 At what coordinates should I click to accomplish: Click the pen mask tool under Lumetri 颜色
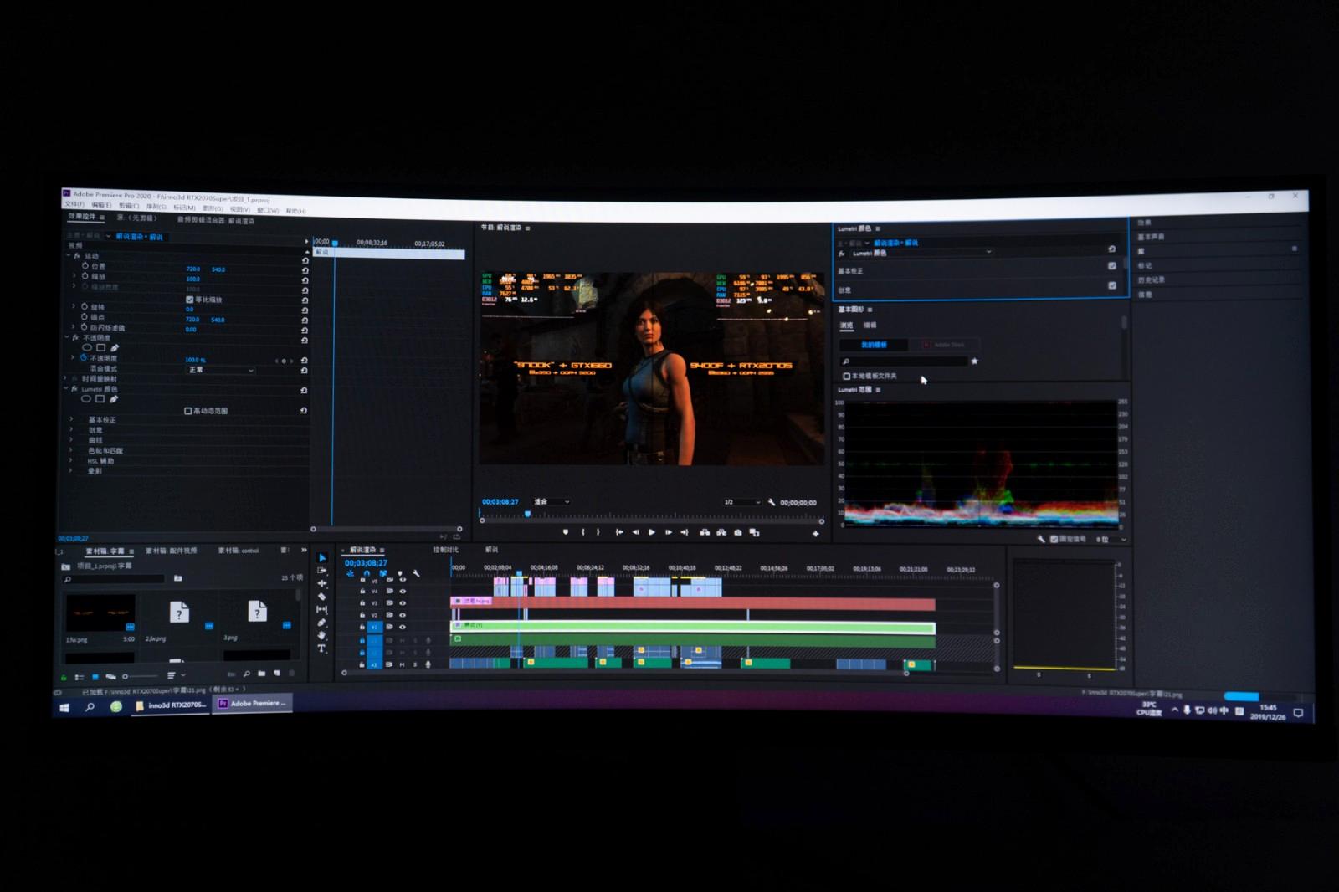tap(114, 399)
